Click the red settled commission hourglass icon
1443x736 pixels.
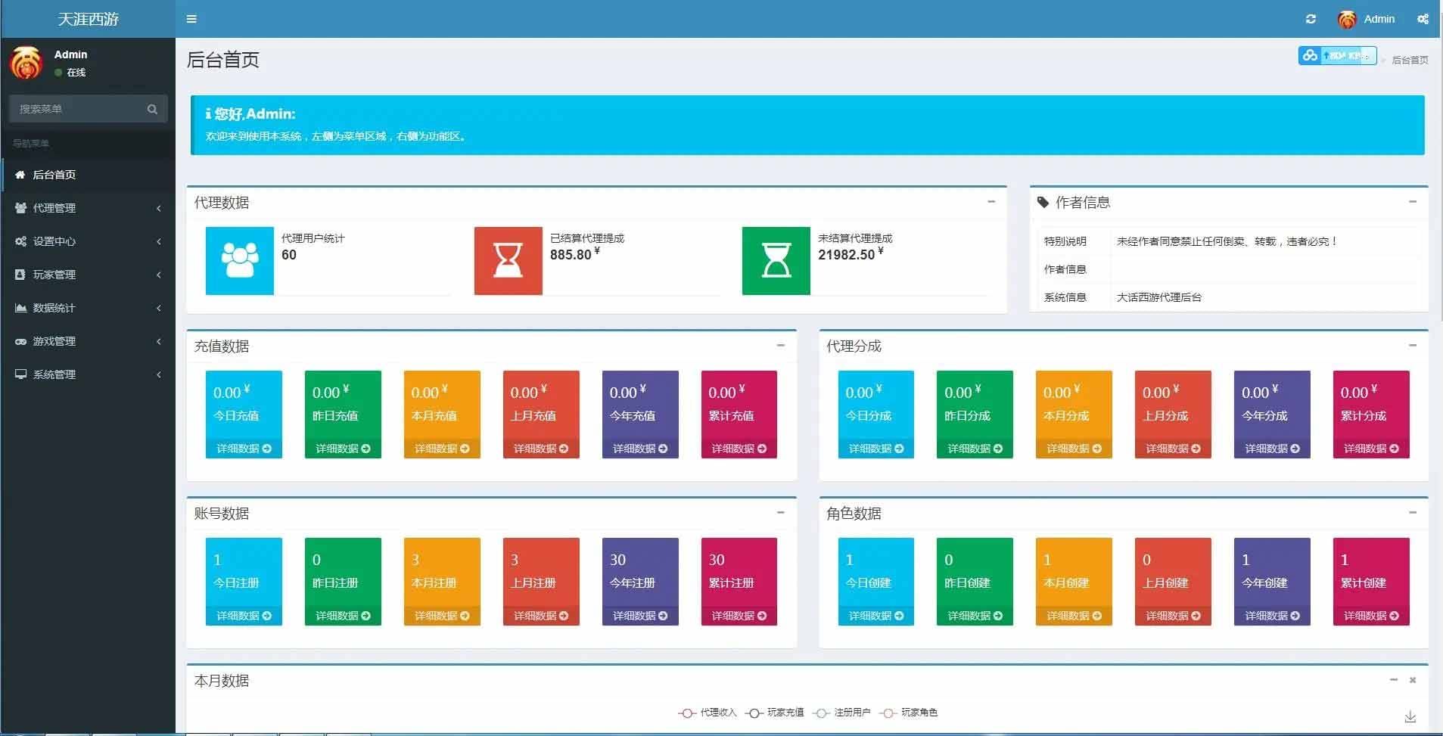[x=508, y=261]
